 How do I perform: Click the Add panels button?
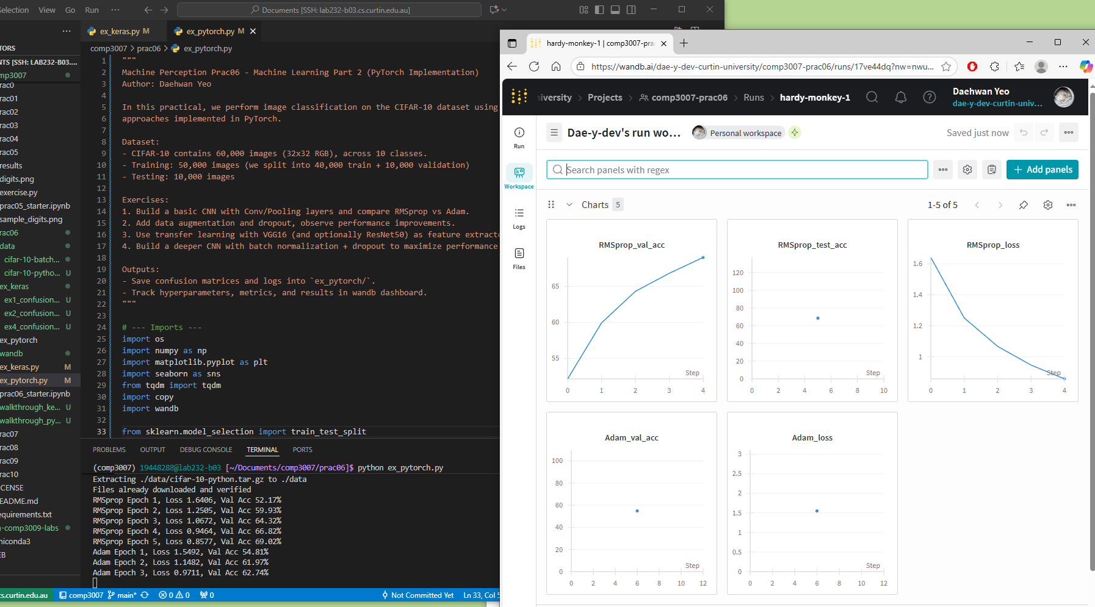pyautogui.click(x=1042, y=170)
